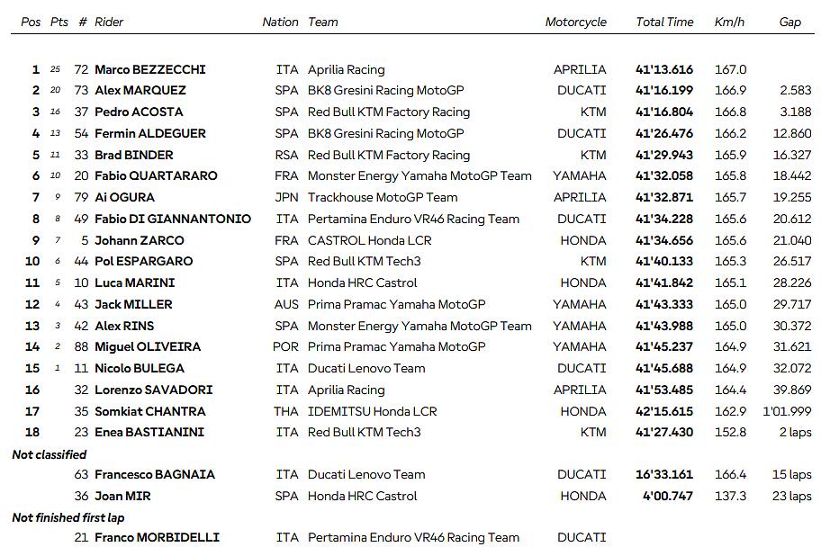
Task: Click Fabio QUARTARARO's name
Action: click(156, 176)
